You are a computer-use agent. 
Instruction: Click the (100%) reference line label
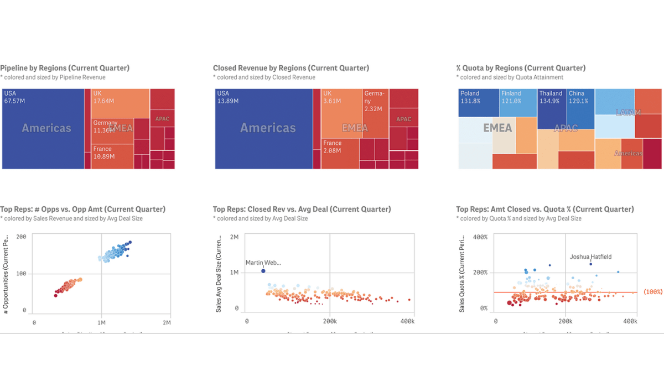coord(653,292)
